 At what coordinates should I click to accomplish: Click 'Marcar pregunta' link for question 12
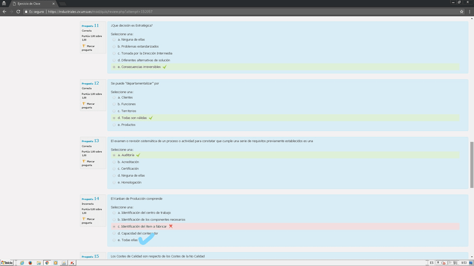click(88, 105)
